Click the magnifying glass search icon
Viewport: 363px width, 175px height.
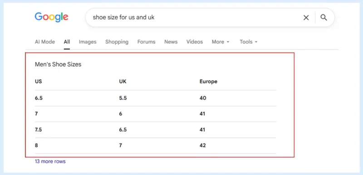click(324, 18)
